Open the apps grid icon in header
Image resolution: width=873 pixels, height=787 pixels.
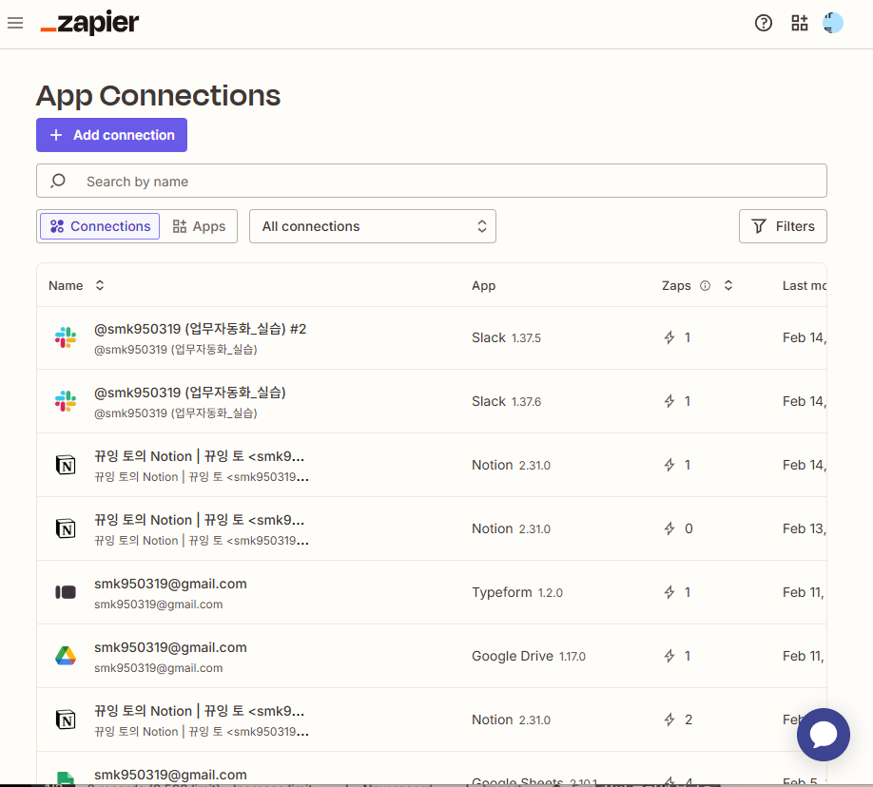[x=800, y=23]
